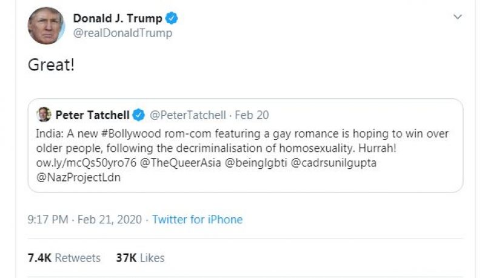
Task: Click the small avatar in the quoted tweet
Action: click(x=44, y=115)
